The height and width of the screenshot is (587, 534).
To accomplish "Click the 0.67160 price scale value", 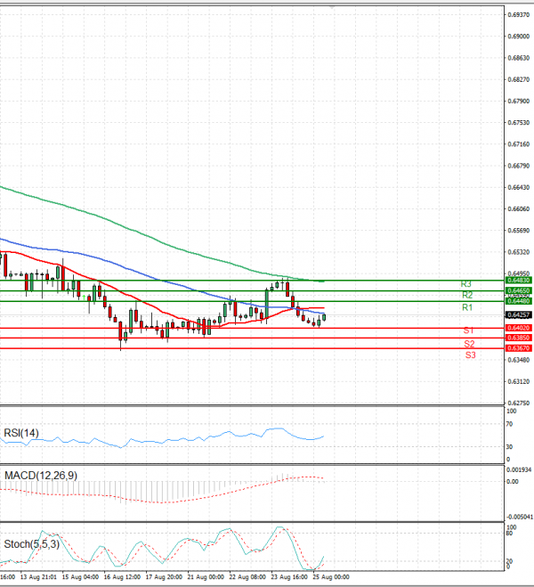I will 519,144.
